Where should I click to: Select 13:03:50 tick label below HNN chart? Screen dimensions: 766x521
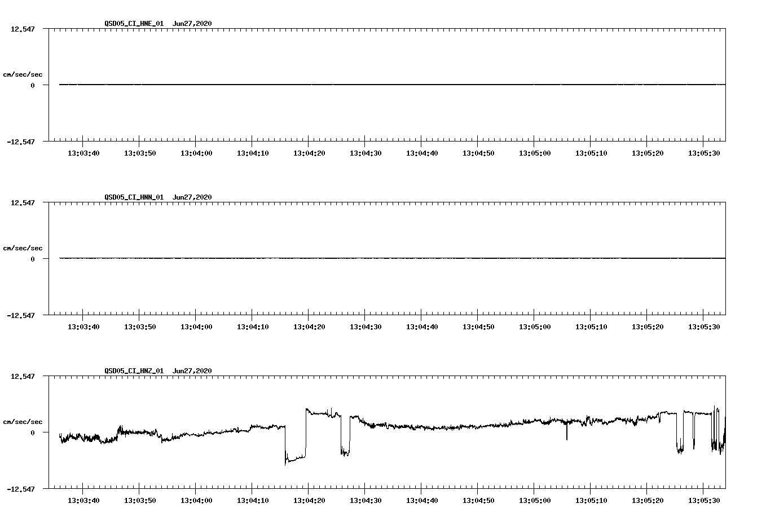click(140, 326)
